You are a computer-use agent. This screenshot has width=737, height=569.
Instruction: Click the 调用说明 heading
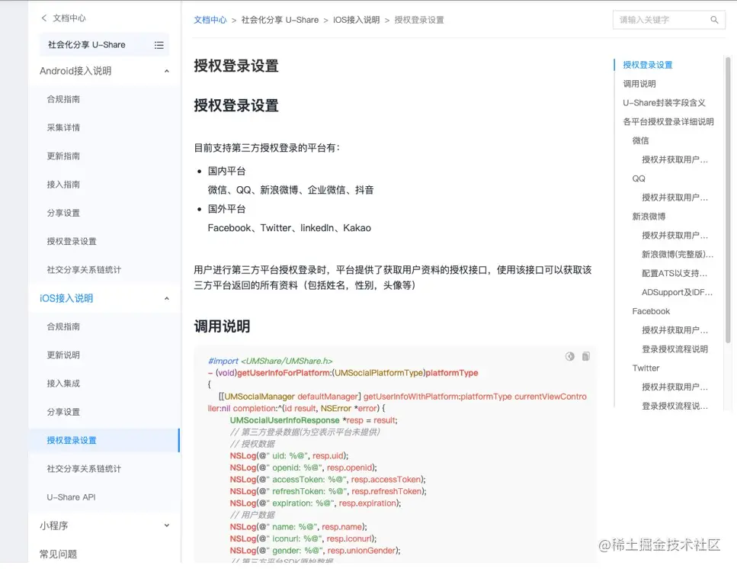[222, 326]
